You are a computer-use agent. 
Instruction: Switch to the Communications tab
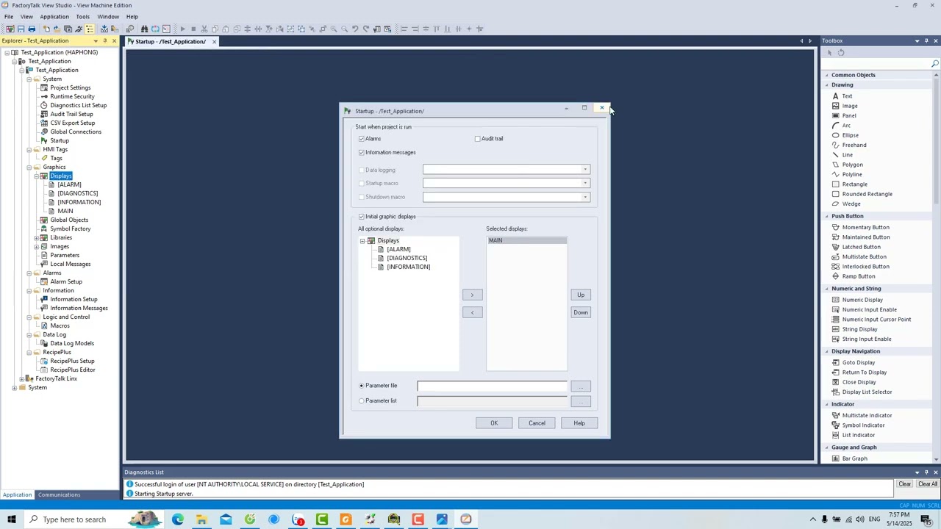59,494
